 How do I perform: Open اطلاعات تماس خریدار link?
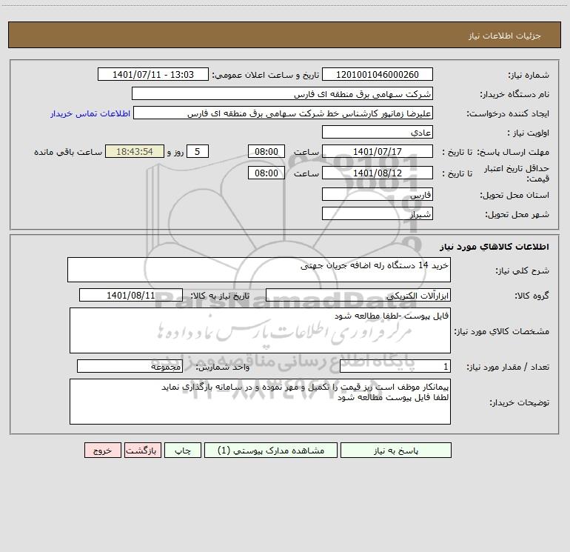point(90,113)
